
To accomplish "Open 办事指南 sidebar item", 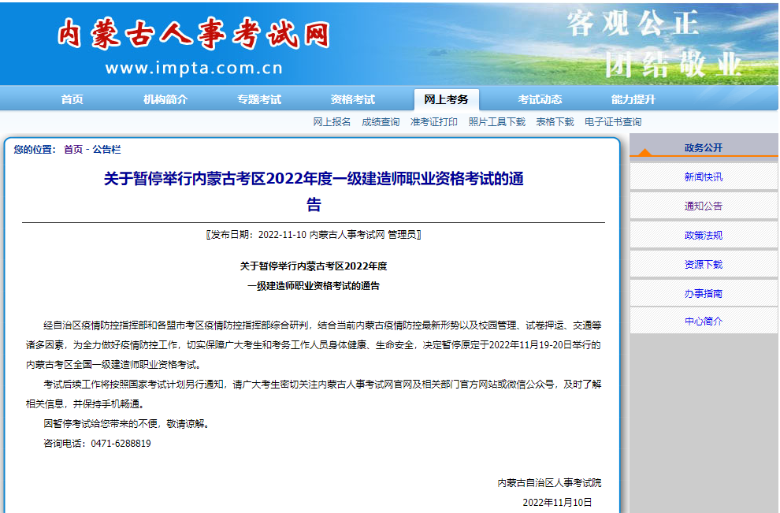I will click(703, 294).
